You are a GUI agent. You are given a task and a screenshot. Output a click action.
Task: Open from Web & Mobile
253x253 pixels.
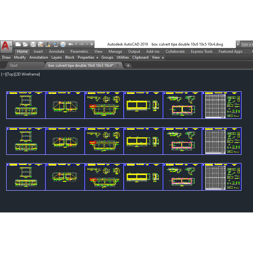click(48, 44)
